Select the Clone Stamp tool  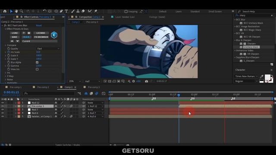pos(78,11)
